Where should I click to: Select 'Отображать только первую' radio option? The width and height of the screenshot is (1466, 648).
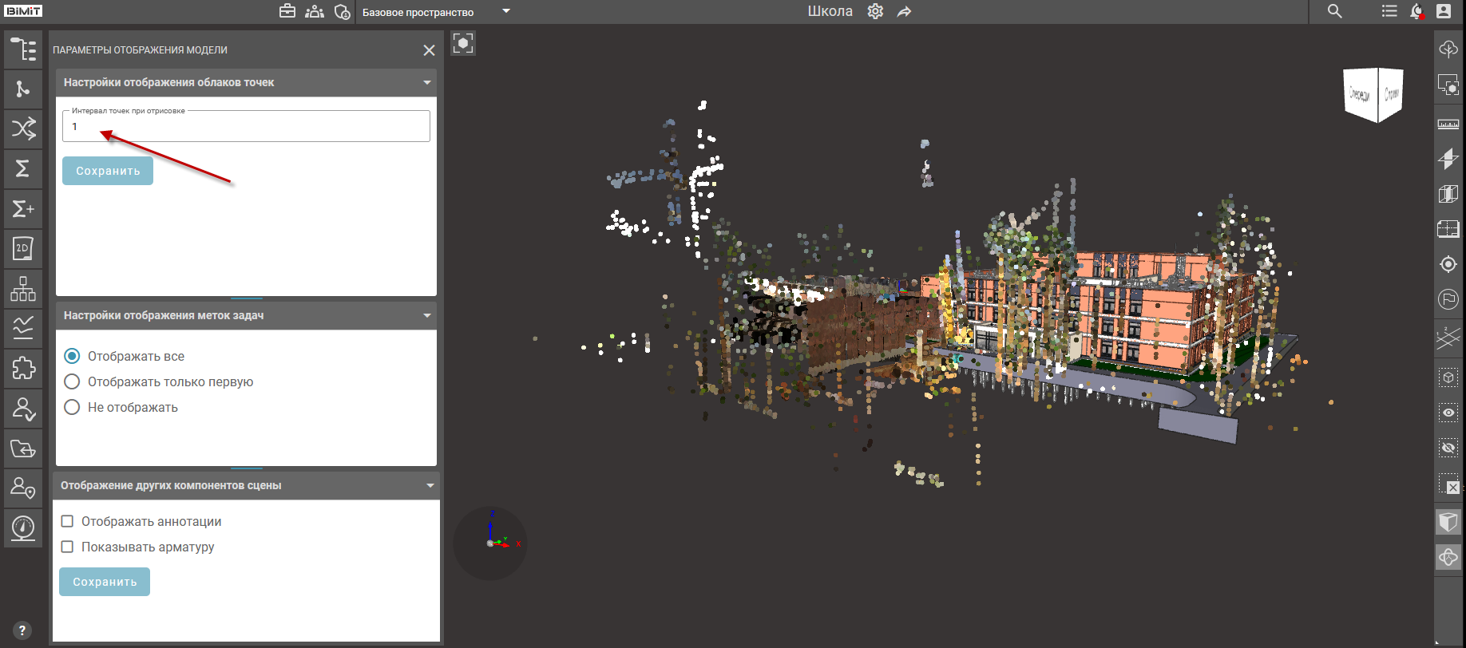click(x=72, y=381)
